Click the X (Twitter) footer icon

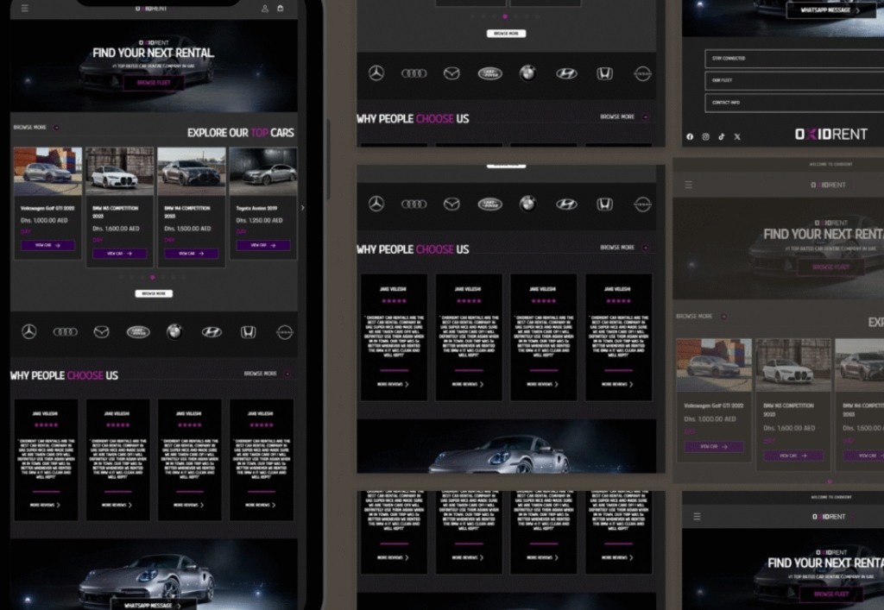coord(737,136)
